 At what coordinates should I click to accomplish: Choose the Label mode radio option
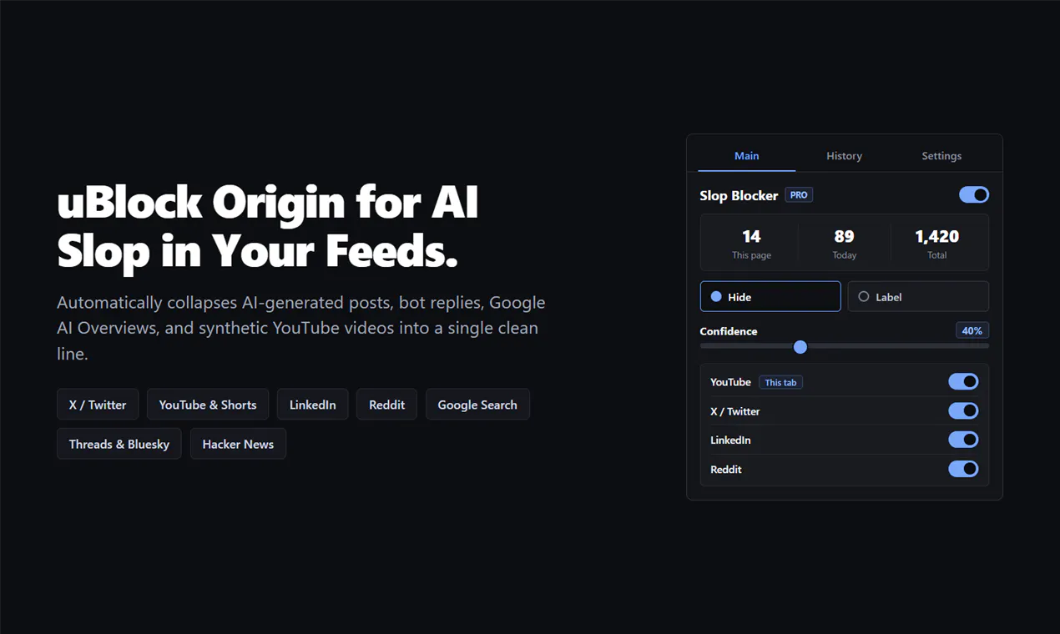[918, 296]
